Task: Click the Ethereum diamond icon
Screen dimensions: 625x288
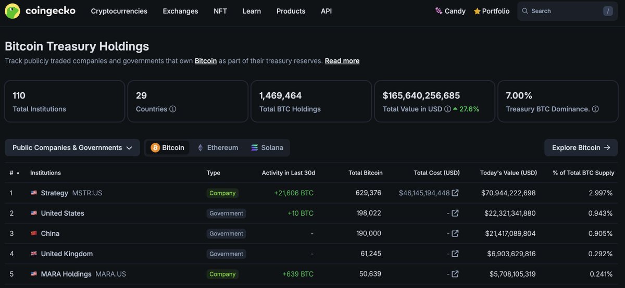Action: tap(201, 148)
